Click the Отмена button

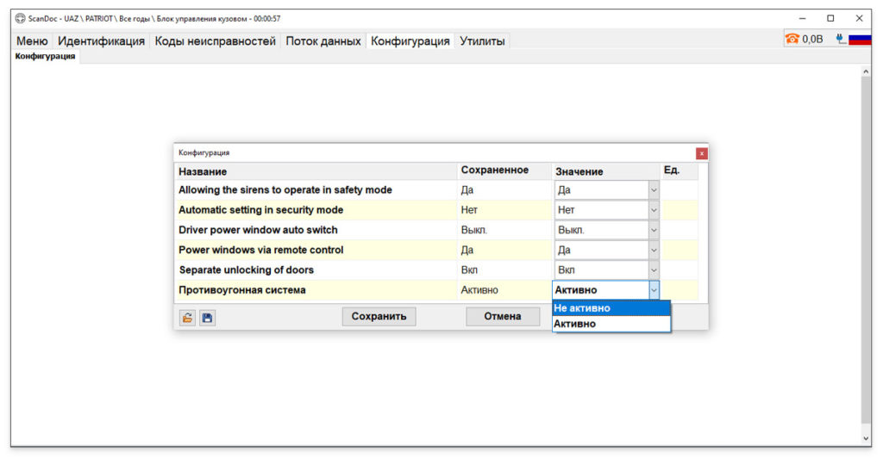(503, 317)
